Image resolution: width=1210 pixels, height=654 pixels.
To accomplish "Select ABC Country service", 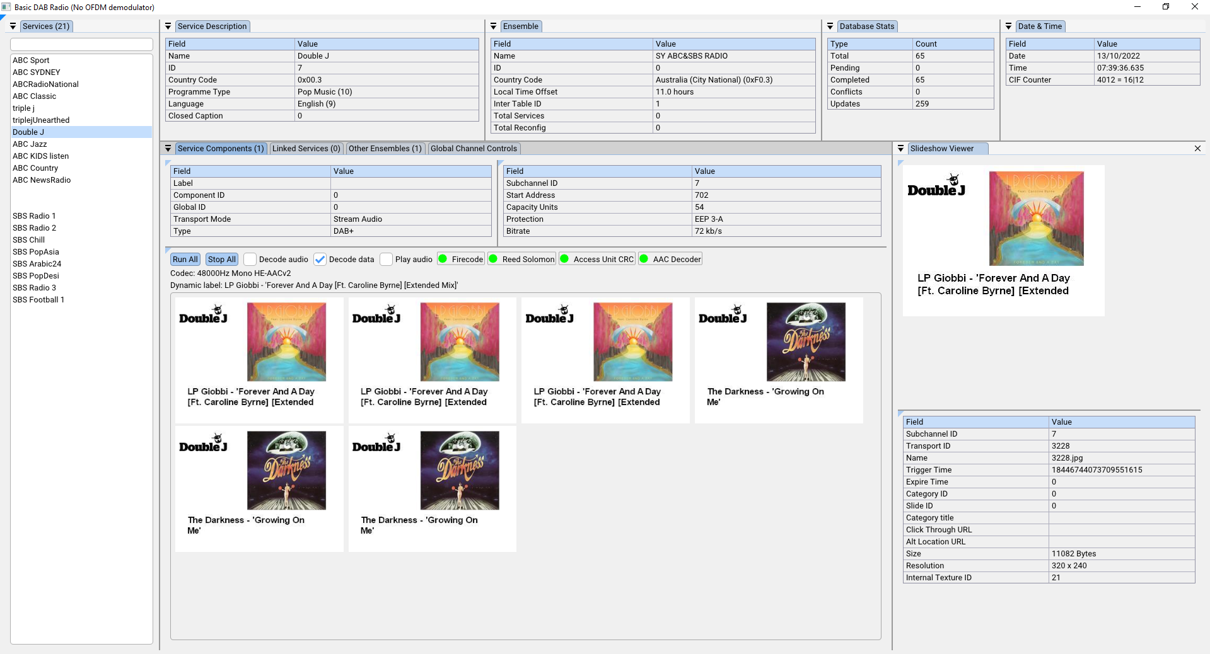I will tap(81, 168).
